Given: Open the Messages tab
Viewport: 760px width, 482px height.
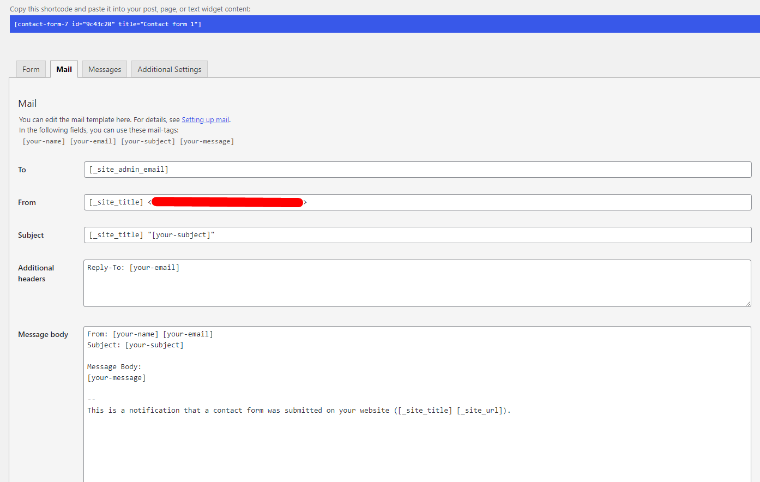Looking at the screenshot, I should pos(104,69).
